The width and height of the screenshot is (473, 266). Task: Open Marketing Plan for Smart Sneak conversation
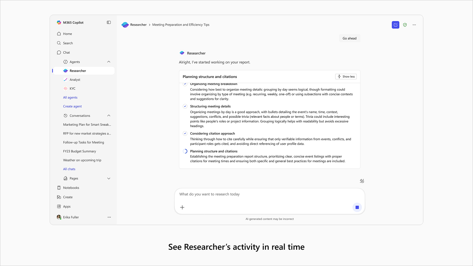pyautogui.click(x=87, y=125)
